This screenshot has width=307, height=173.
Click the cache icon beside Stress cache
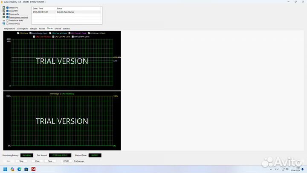pos(4,14)
